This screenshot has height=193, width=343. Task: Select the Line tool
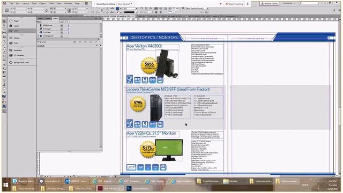click(4, 45)
